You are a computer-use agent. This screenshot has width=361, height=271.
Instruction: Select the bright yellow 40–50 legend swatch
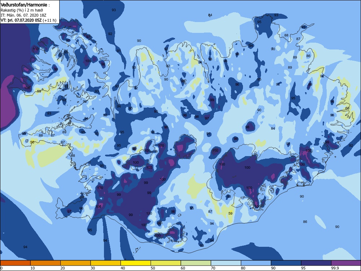pos(136,263)
